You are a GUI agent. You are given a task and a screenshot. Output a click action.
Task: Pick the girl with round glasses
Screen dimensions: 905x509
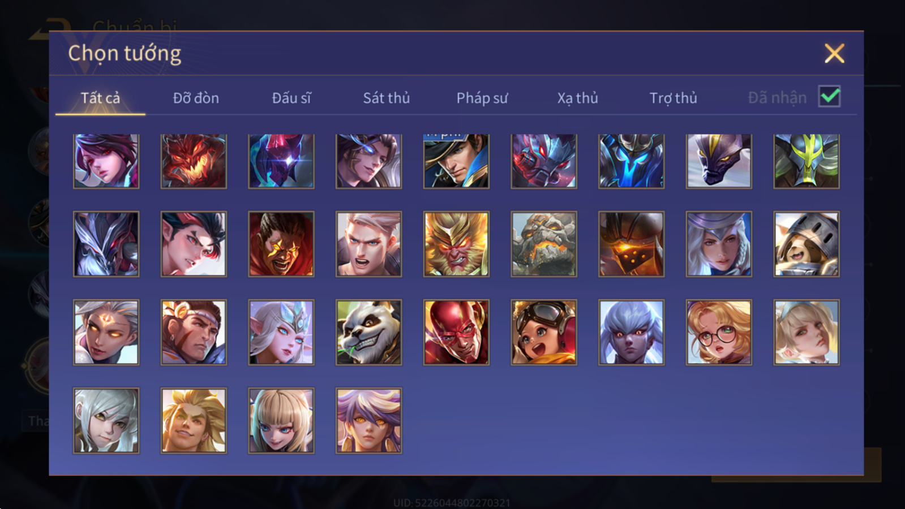click(x=719, y=333)
